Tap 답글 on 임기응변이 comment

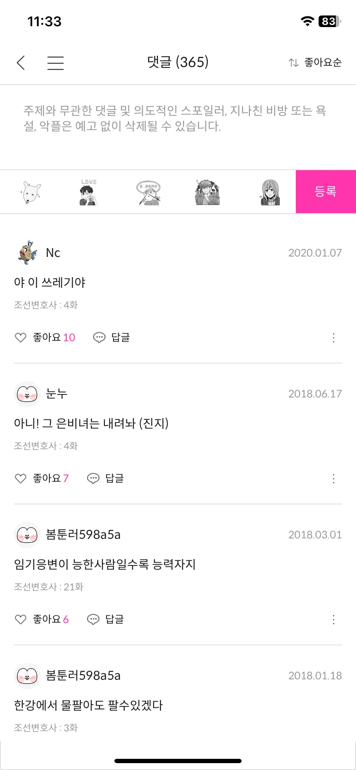point(106,620)
